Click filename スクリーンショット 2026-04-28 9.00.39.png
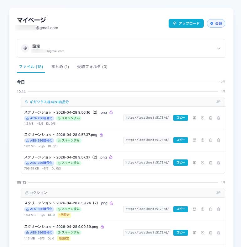Screen dimensions: 241x247 coord(61,227)
